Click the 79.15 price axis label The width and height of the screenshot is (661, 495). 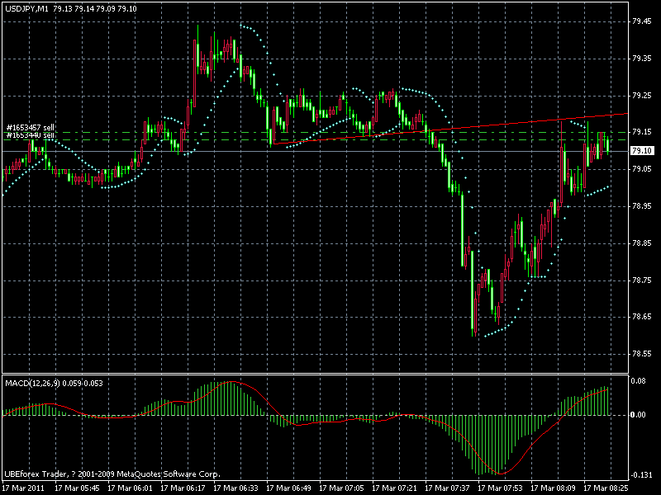pyautogui.click(x=642, y=132)
